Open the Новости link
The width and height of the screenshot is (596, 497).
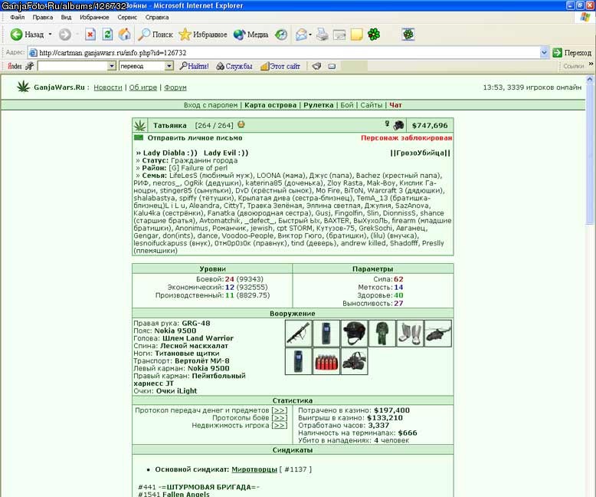point(108,87)
